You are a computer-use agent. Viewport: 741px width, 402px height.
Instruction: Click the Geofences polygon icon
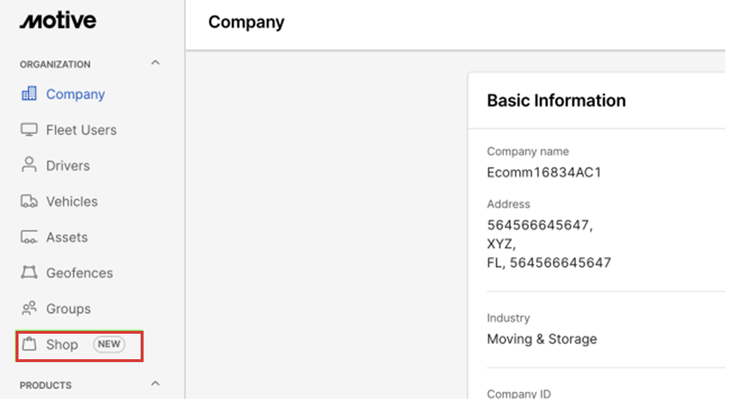point(29,272)
